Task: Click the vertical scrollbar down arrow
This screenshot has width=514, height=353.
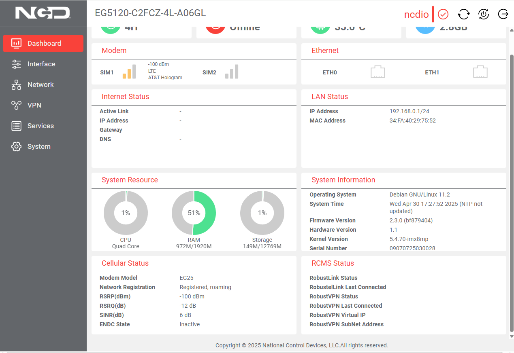Action: click(511, 336)
